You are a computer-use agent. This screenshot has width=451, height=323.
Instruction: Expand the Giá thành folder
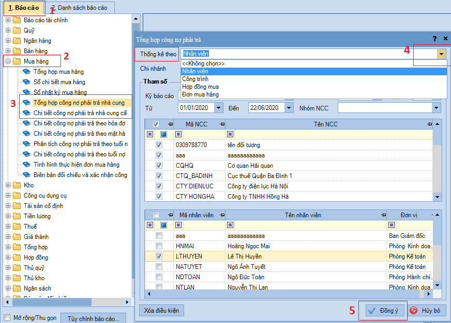[8, 237]
